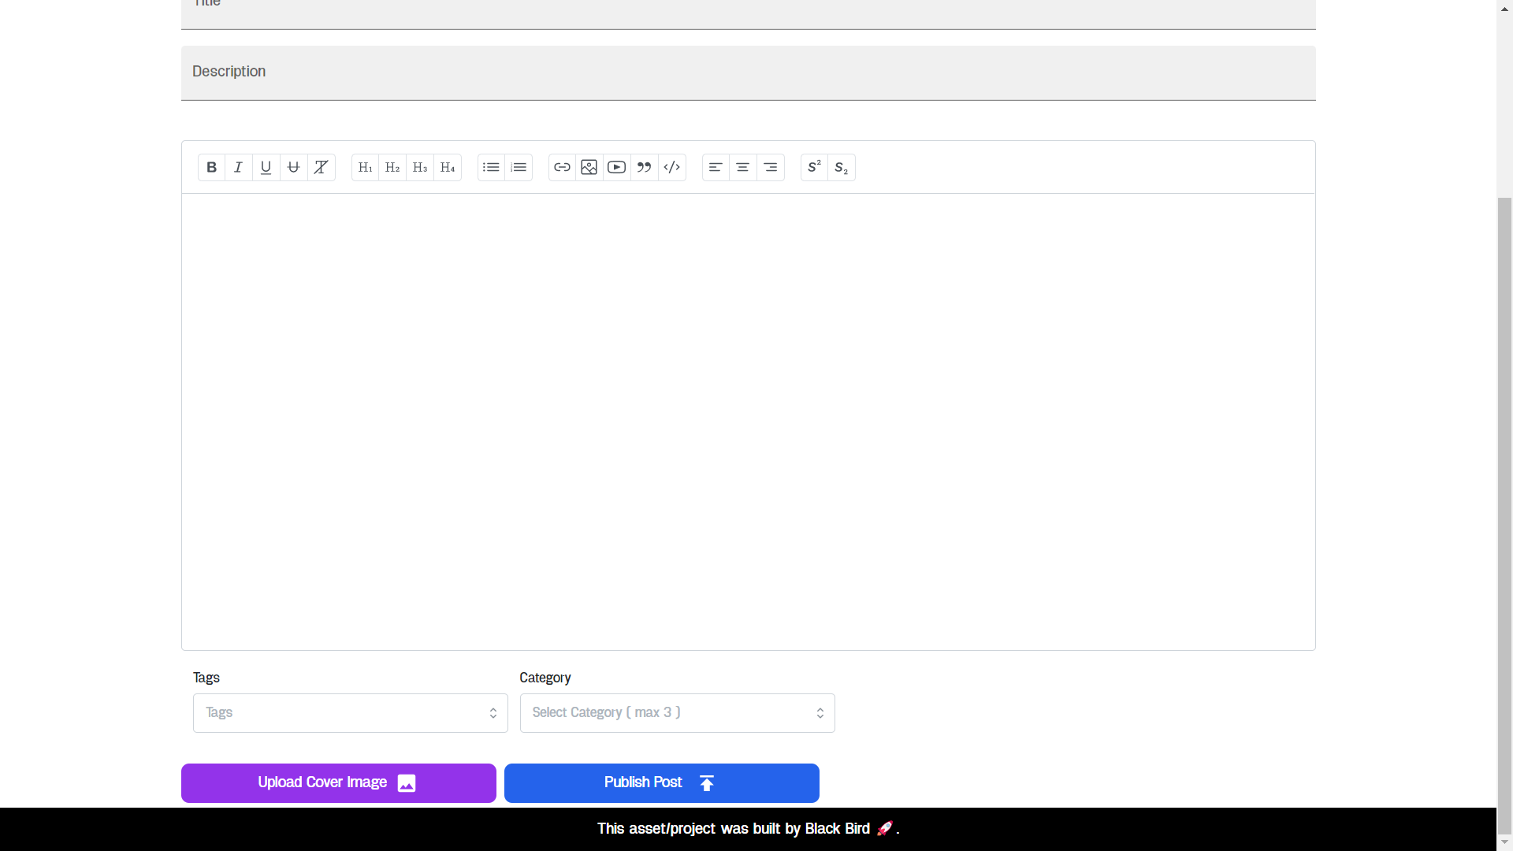Screen dimensions: 1513x851
Task: Toggle bold formatting in editor toolbar
Action: click(211, 167)
